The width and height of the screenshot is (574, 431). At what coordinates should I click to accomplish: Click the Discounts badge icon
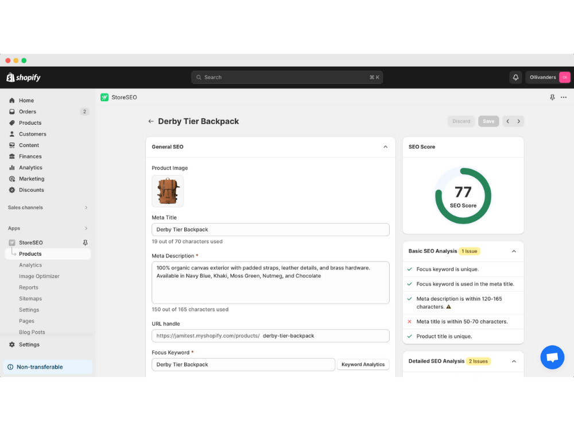point(12,190)
